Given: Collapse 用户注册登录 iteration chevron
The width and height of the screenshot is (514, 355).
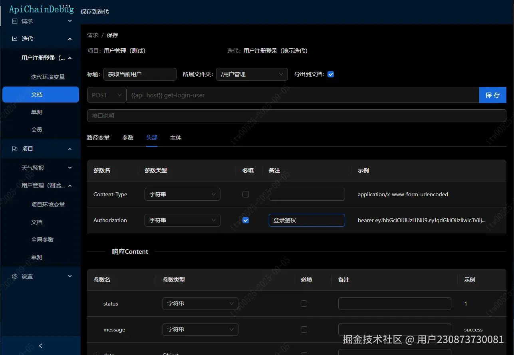Looking at the screenshot, I should click(x=70, y=58).
